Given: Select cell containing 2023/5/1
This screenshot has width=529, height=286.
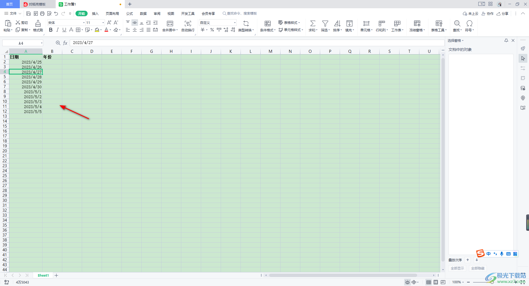Looking at the screenshot, I should (x=26, y=92).
